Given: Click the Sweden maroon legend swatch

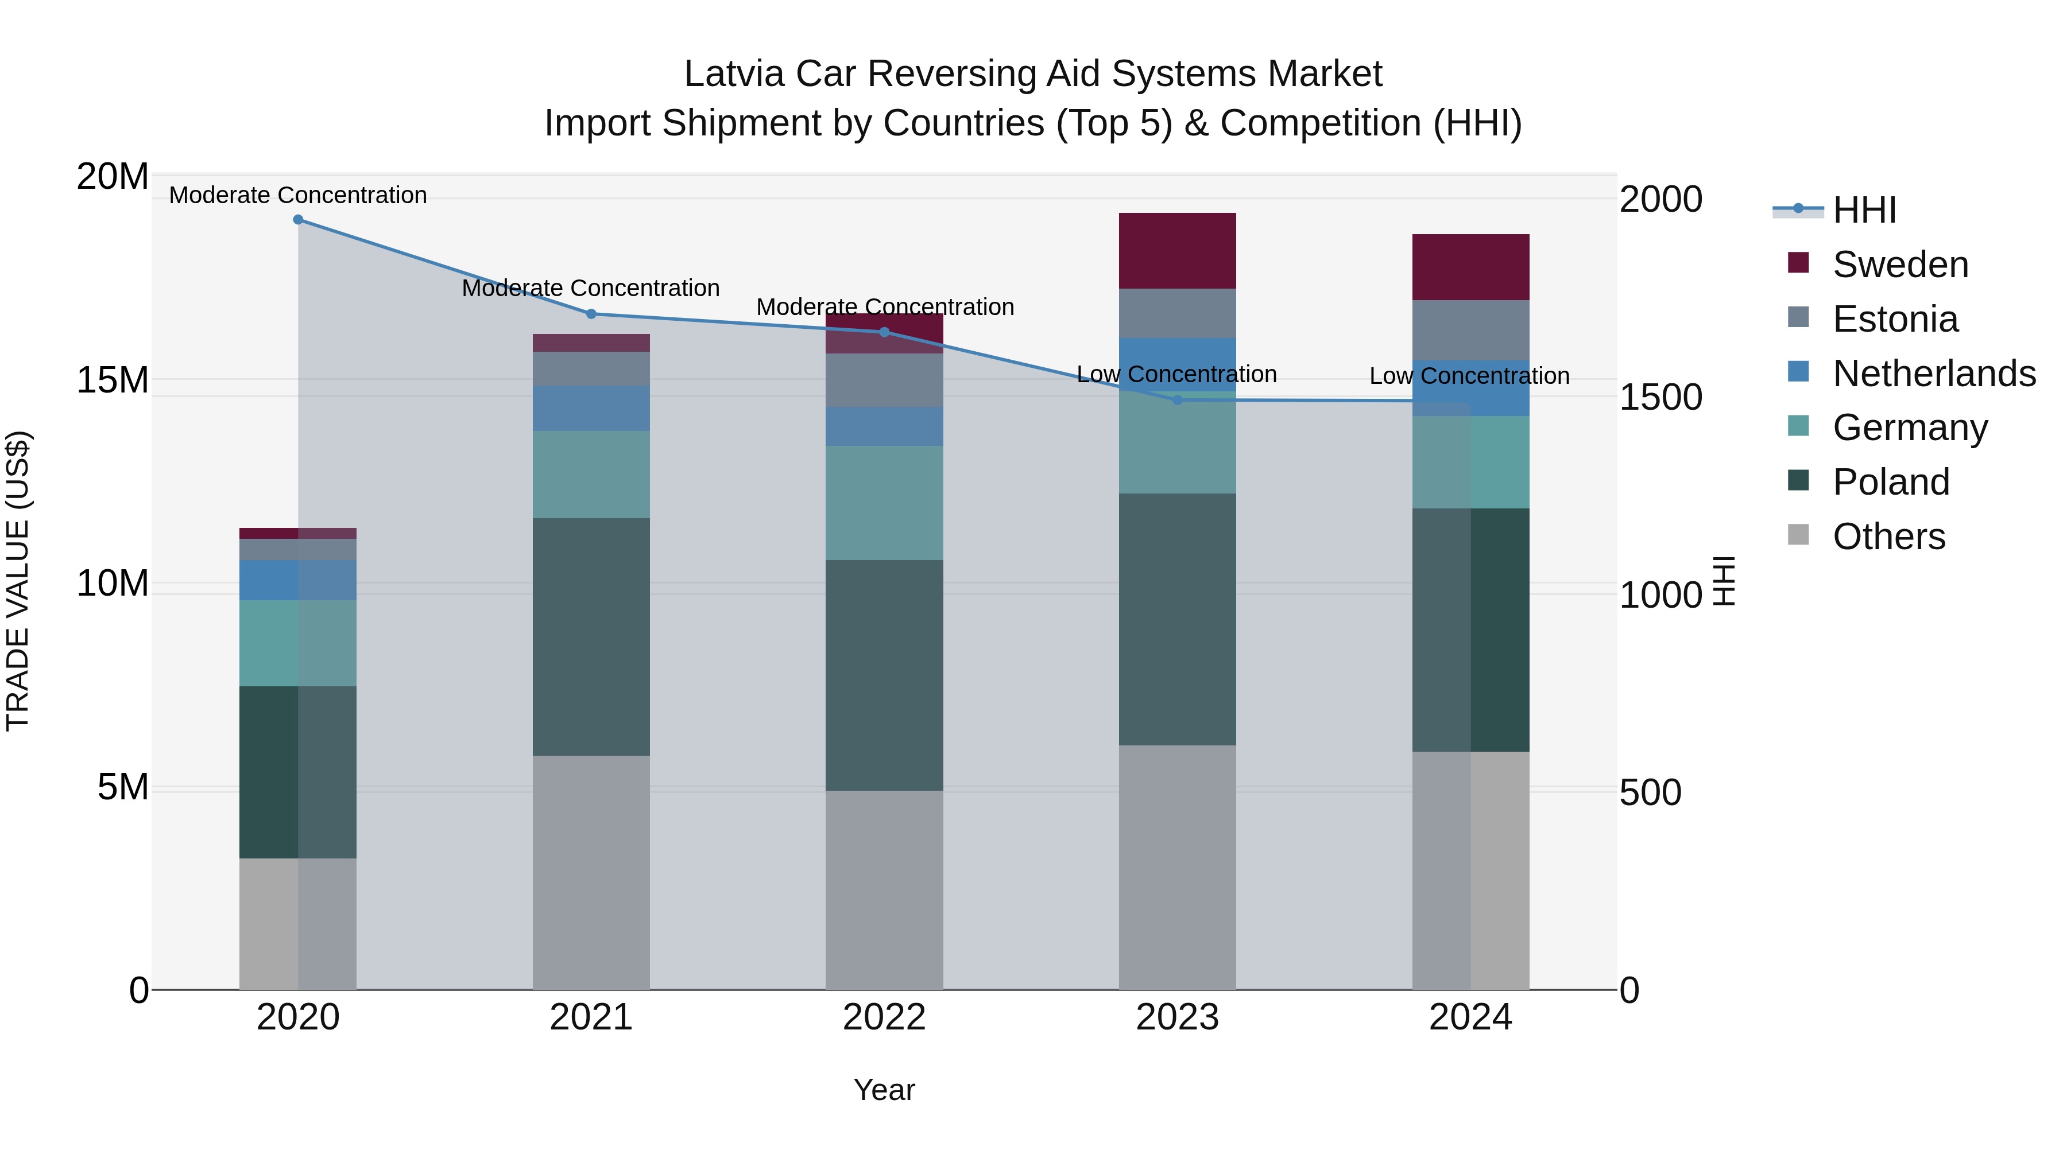Looking at the screenshot, I should point(1798,262).
